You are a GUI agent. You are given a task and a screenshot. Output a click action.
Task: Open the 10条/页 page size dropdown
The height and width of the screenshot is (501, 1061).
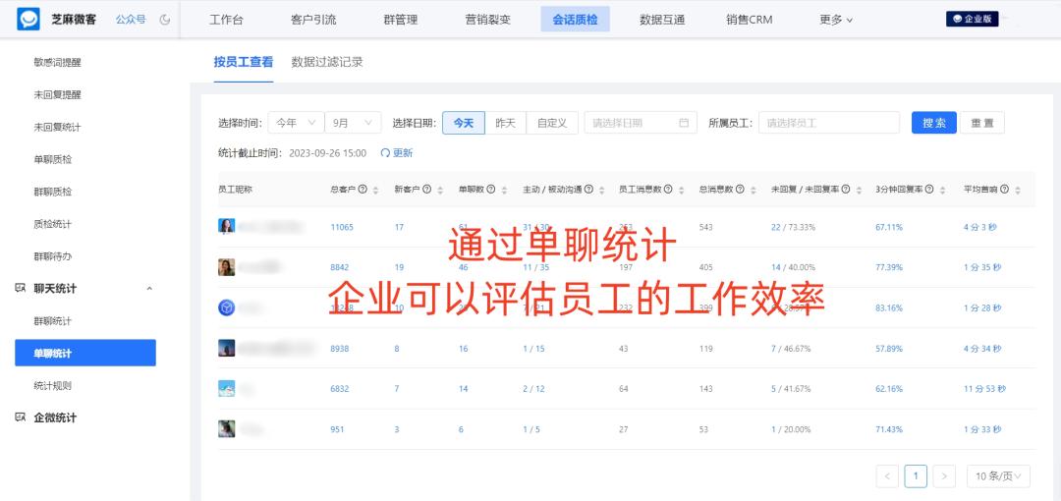click(998, 475)
